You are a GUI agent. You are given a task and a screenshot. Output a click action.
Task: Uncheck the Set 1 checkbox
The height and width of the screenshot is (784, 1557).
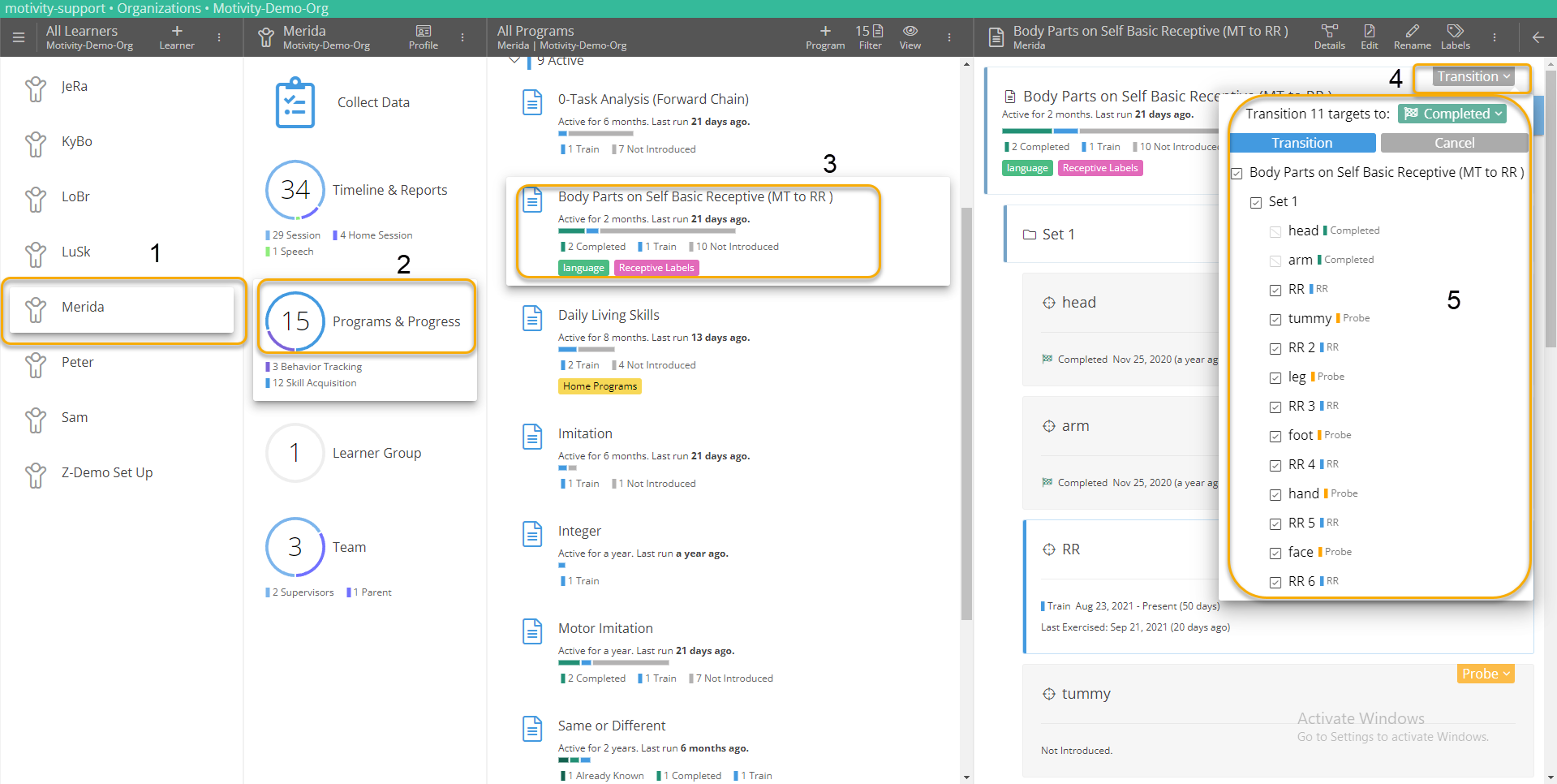click(x=1255, y=202)
